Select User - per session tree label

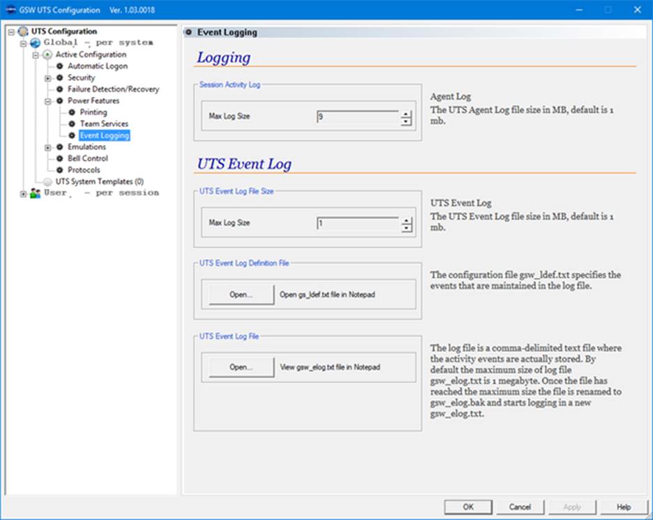coord(101,192)
